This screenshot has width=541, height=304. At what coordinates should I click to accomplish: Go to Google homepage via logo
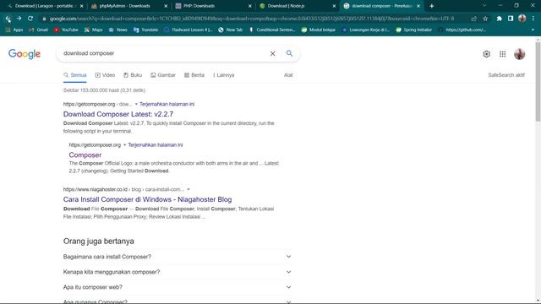pos(25,54)
